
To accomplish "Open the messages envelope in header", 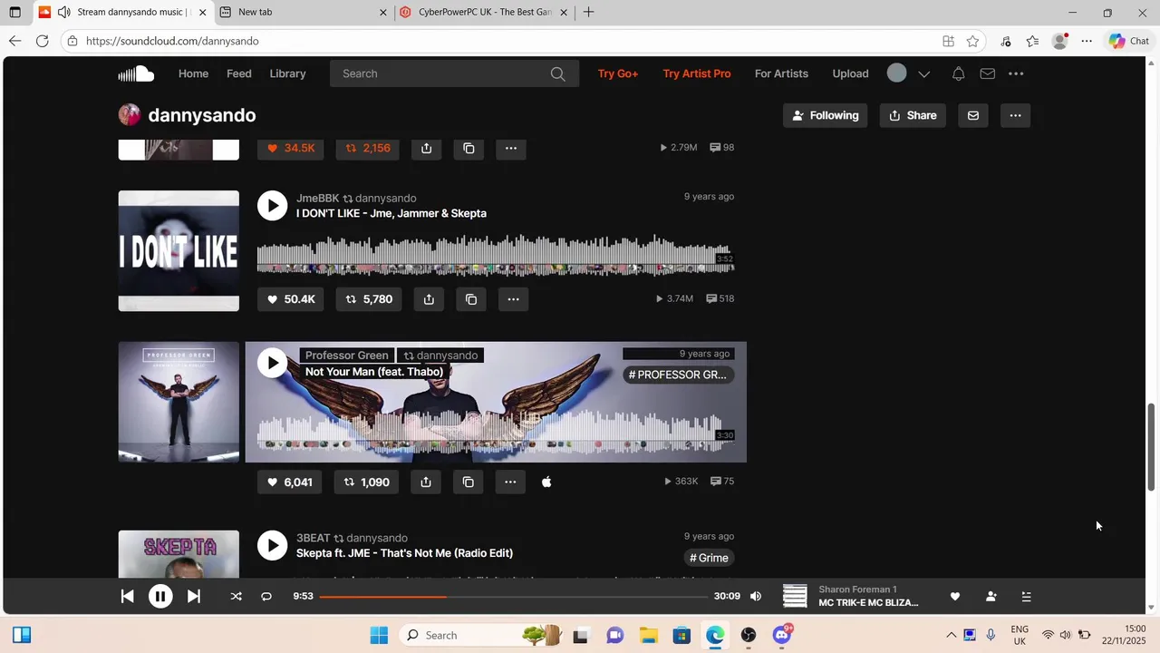I will click(987, 73).
